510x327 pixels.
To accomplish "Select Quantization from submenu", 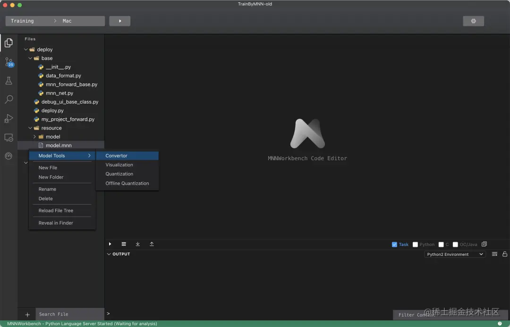I will pyautogui.click(x=127, y=174).
